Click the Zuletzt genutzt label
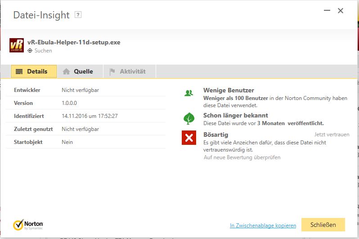This screenshot has height=239, width=359. tap(33, 129)
